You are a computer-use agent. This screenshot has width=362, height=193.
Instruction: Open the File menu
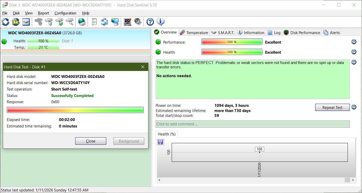tap(5, 13)
